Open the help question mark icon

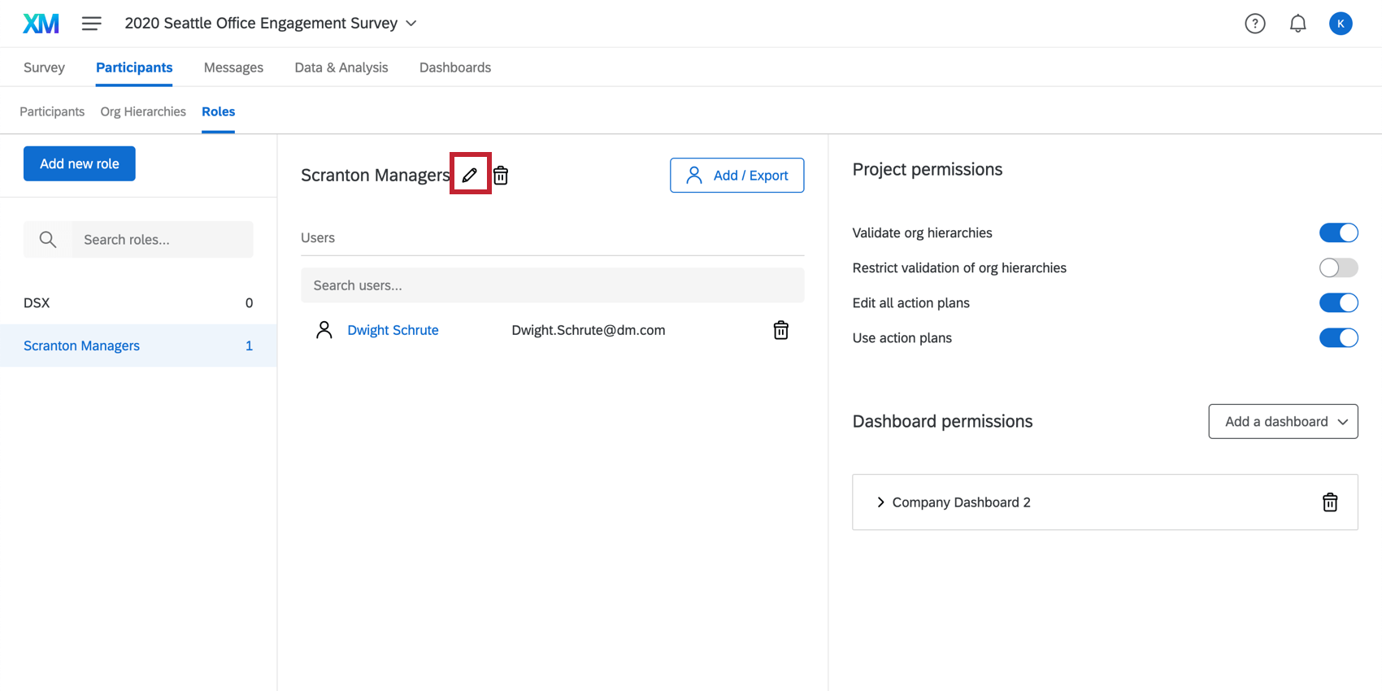[1254, 24]
